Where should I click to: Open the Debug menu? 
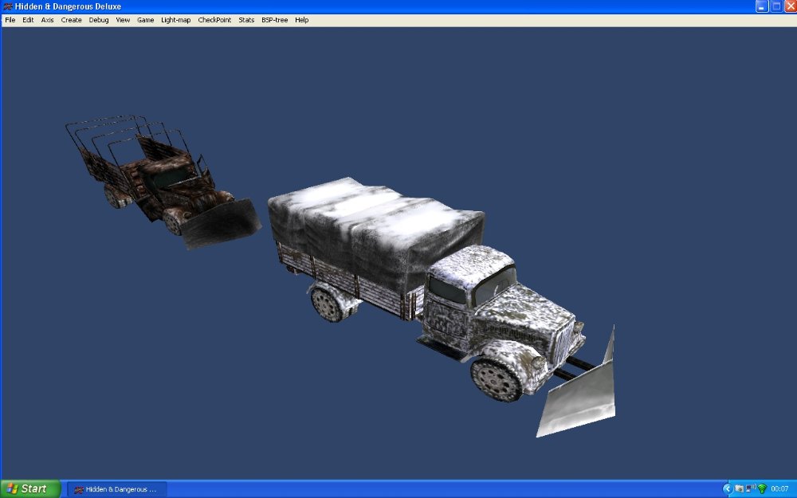tap(97, 19)
